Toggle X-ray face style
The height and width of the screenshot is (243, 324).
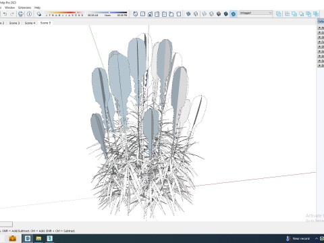[x=188, y=14]
